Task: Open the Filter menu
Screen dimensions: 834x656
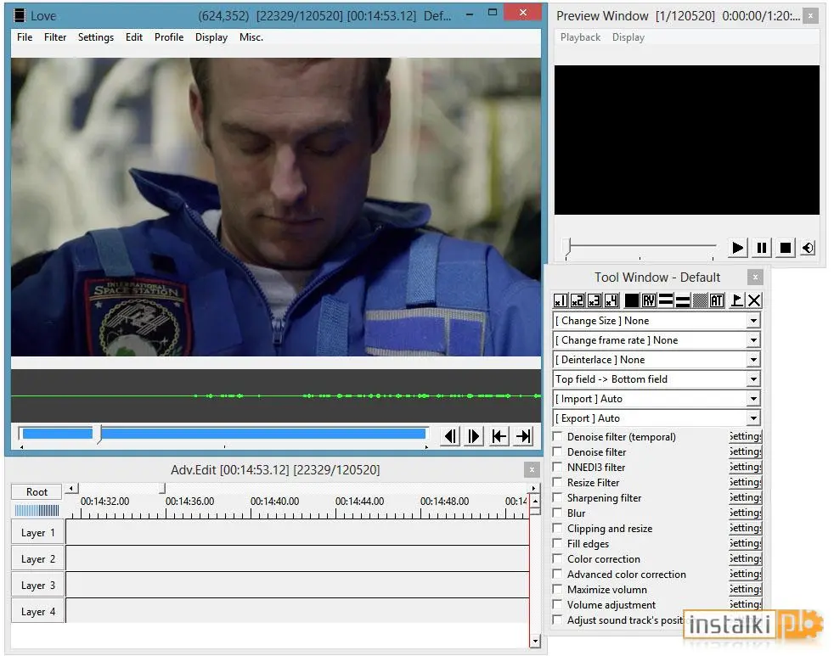Action: [55, 37]
